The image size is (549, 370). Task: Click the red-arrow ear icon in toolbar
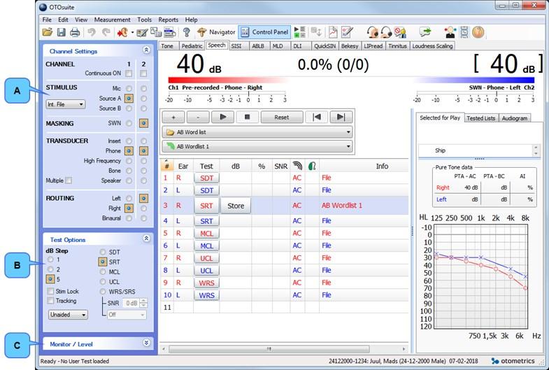(x=122, y=33)
